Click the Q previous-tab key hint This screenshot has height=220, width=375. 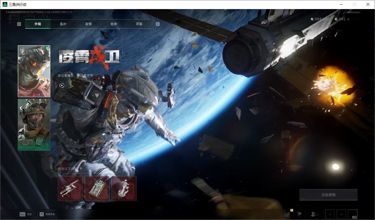click(19, 24)
